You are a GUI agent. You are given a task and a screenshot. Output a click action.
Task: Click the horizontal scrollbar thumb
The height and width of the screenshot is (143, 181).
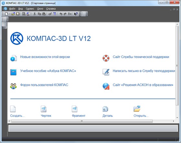[x=82, y=121]
